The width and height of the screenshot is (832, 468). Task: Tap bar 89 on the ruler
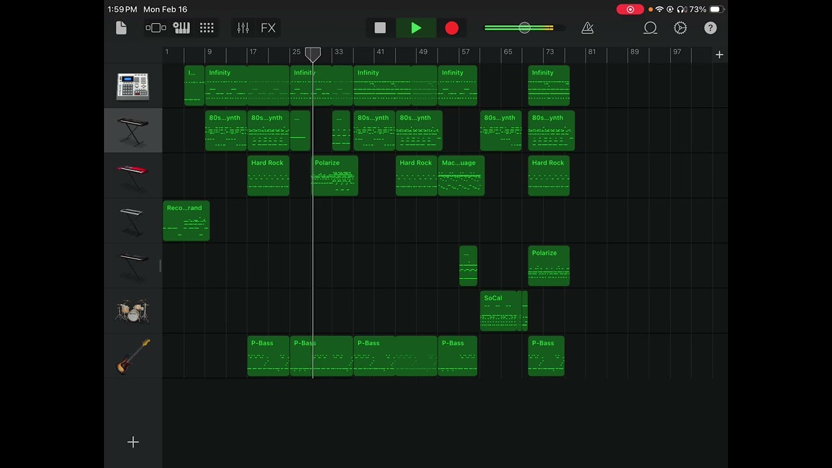[x=634, y=52]
